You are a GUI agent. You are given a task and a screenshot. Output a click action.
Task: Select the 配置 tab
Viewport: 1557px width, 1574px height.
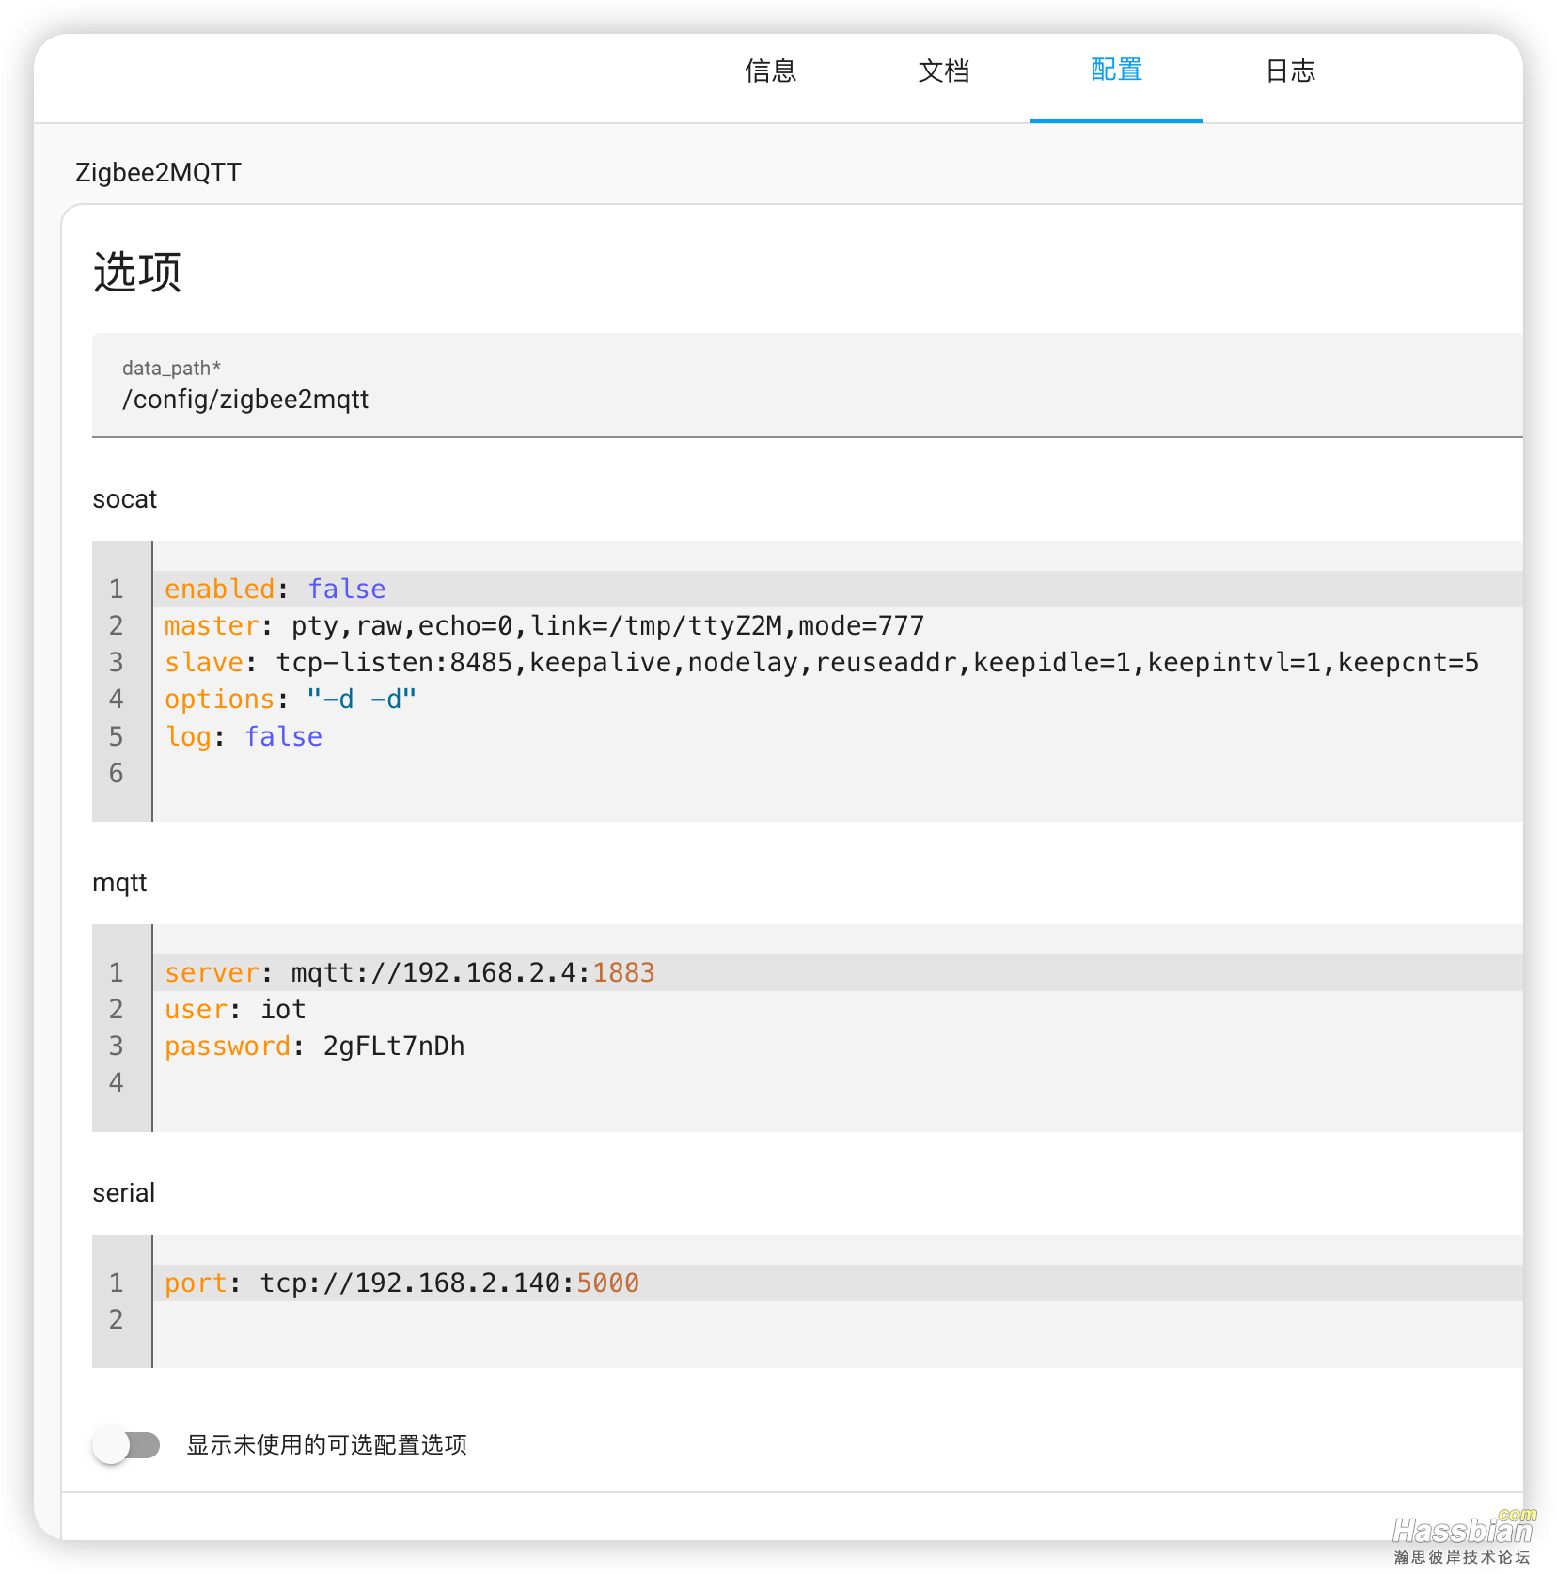point(1116,71)
